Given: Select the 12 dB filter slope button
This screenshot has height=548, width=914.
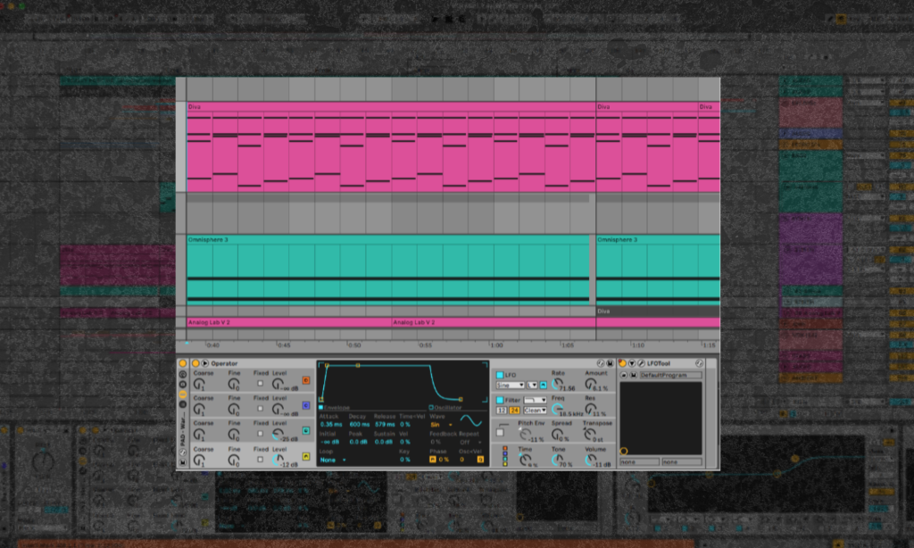Looking at the screenshot, I should (501, 411).
